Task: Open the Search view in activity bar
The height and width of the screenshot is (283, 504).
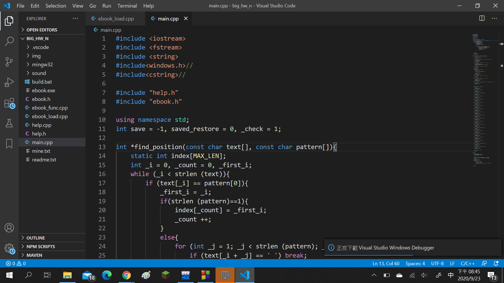Action: point(9,41)
